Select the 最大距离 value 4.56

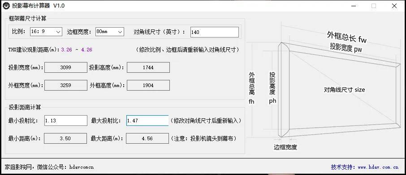tap(147, 138)
